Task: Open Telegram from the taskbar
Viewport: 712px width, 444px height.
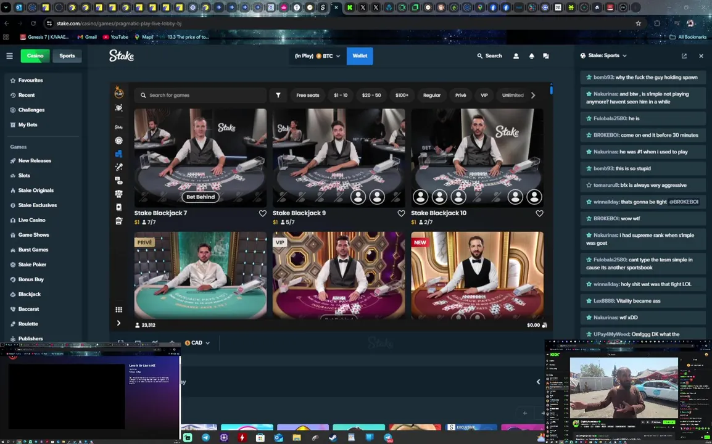Action: pos(205,438)
